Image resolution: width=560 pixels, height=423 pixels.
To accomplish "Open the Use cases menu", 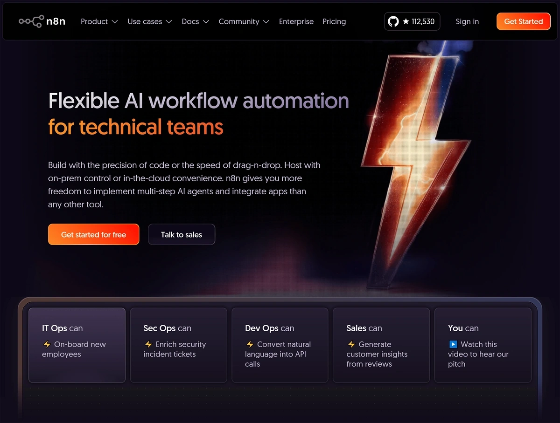I will [x=150, y=21].
